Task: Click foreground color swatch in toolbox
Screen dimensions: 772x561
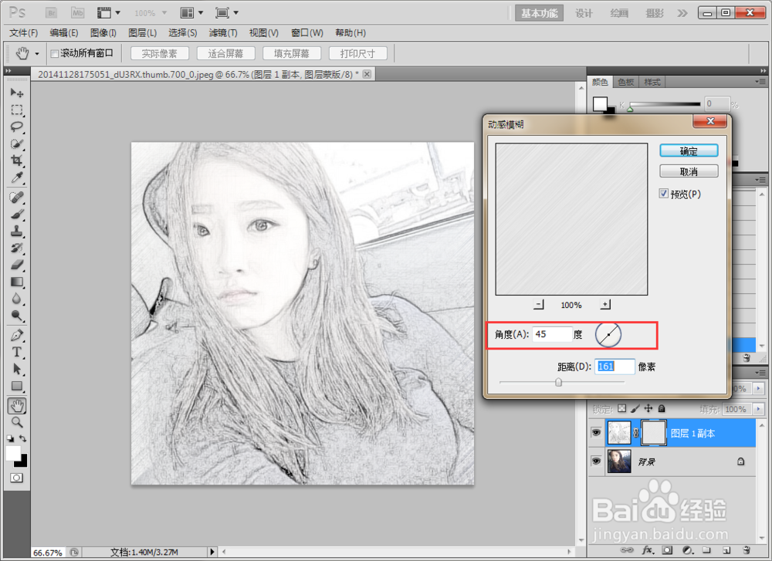Action: [x=13, y=453]
